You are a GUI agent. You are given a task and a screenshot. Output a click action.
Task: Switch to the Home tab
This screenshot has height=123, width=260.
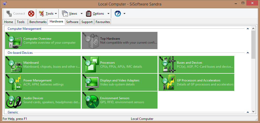tap(9, 22)
